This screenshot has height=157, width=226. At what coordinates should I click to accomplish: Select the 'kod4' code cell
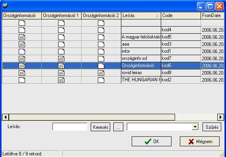(x=181, y=30)
